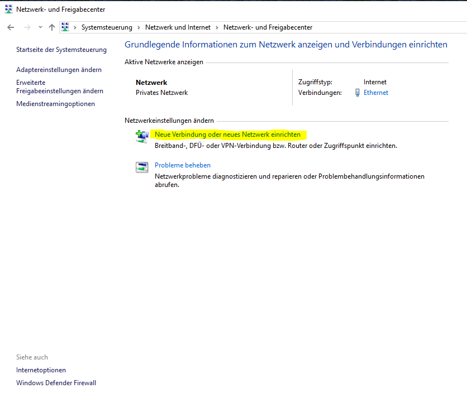Click the Ethernet plug icon beside Verbindungen
467x398 pixels.
(x=358, y=93)
